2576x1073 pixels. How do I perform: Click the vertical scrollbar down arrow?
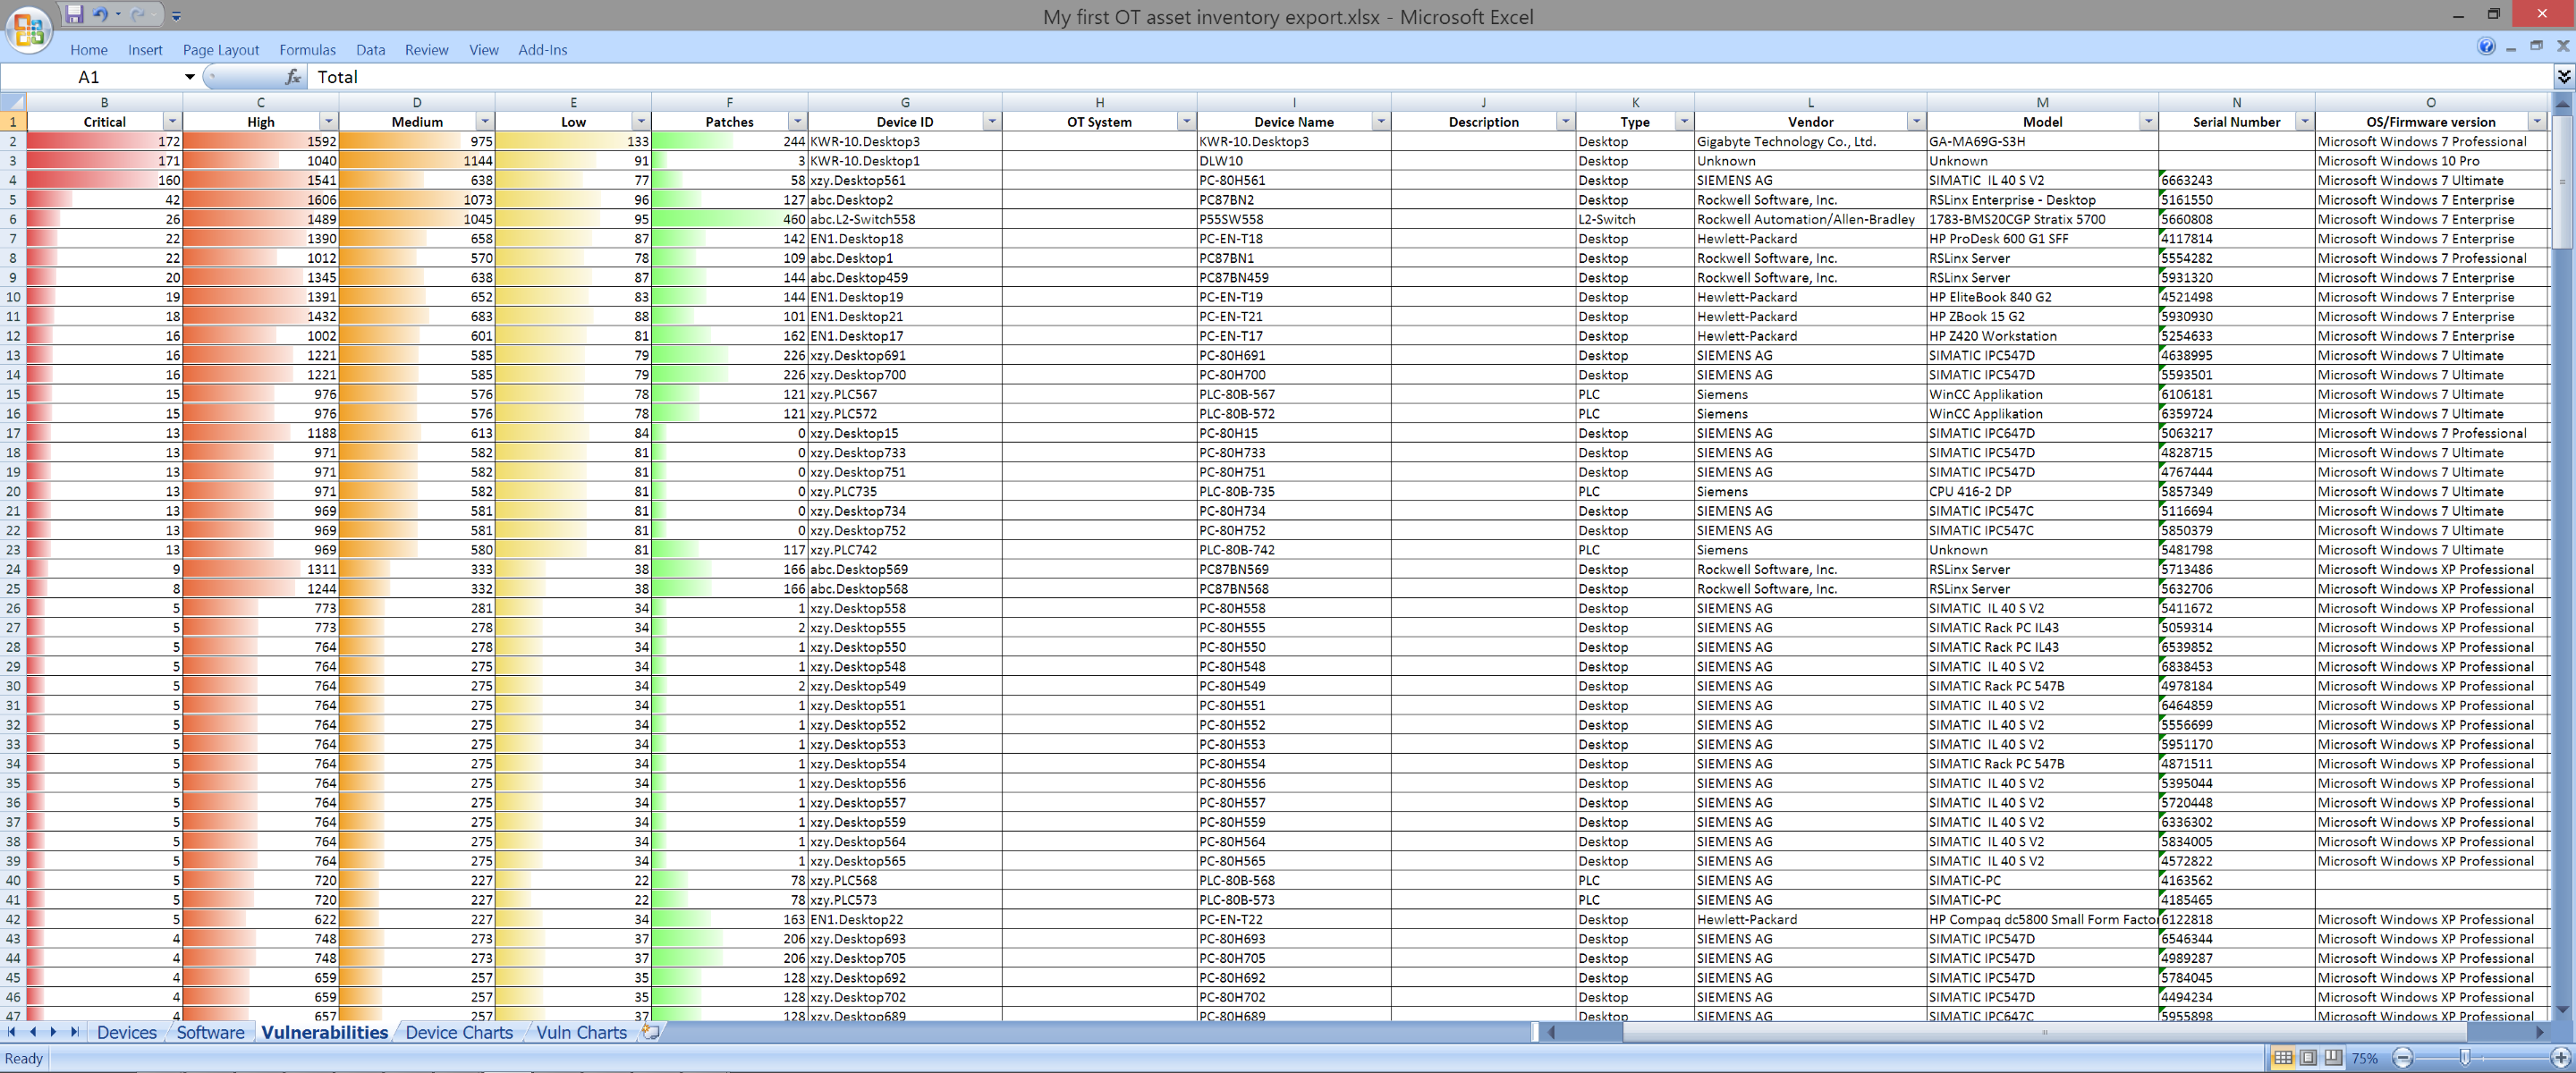tap(2563, 1010)
